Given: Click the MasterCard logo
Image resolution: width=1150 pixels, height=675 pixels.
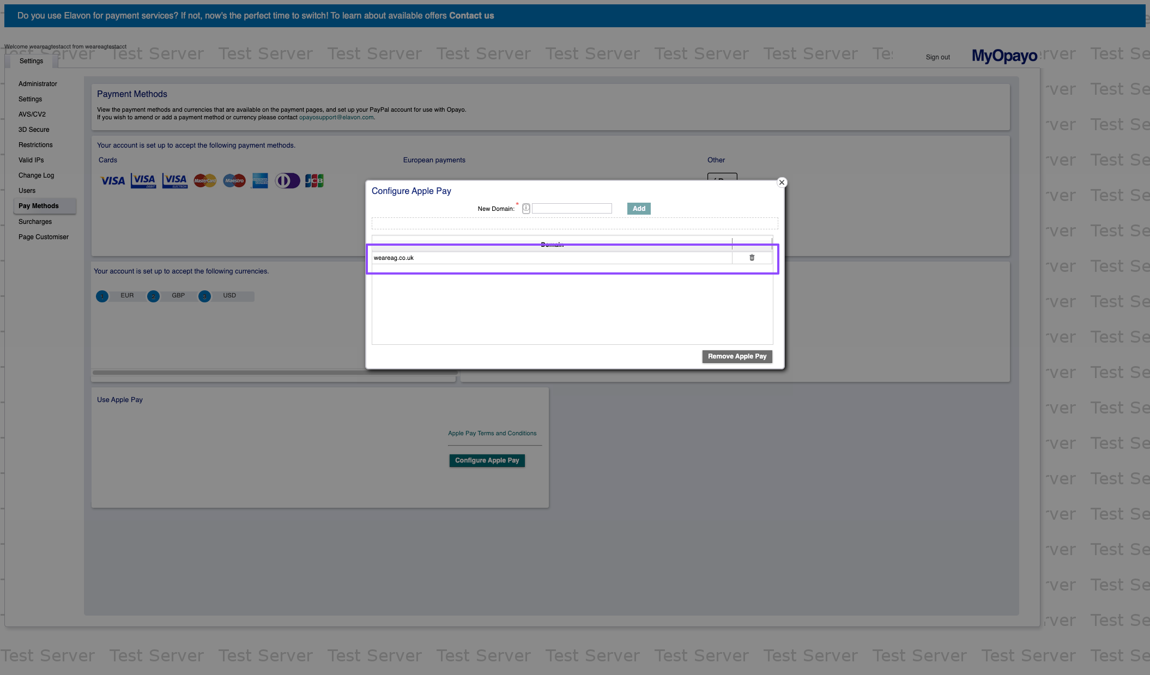Looking at the screenshot, I should point(205,180).
